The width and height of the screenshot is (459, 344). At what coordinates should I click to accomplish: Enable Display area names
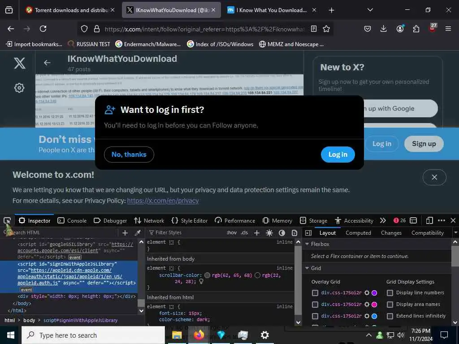point(390,305)
